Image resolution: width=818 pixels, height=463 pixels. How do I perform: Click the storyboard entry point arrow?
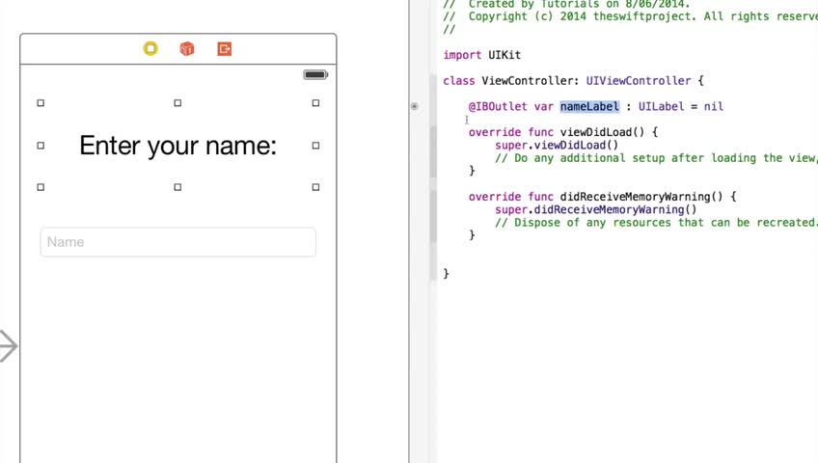9,345
